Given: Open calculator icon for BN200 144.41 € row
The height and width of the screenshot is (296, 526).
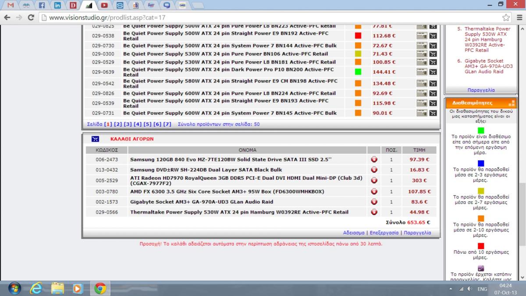Looking at the screenshot, I should (x=422, y=71).
